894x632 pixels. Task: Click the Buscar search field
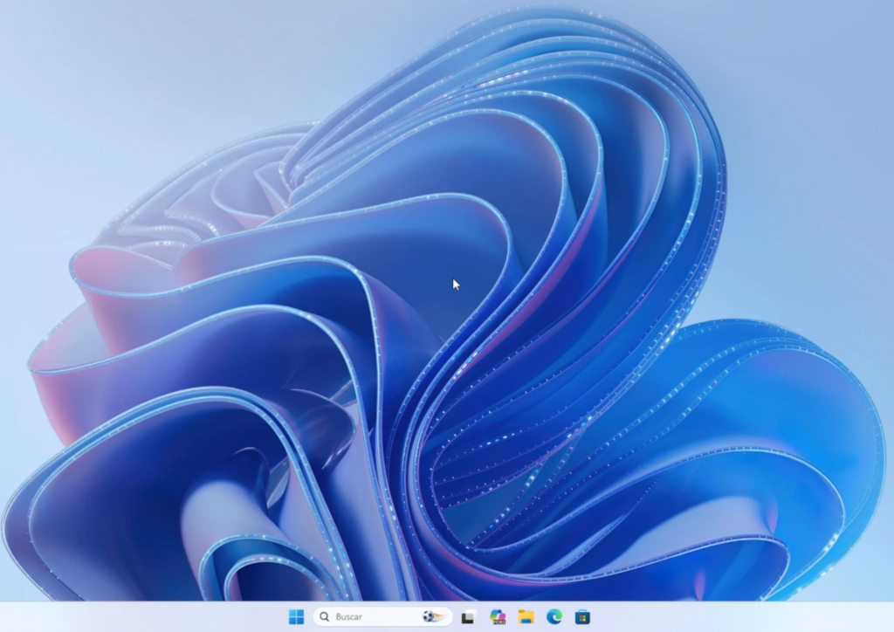pyautogui.click(x=382, y=616)
